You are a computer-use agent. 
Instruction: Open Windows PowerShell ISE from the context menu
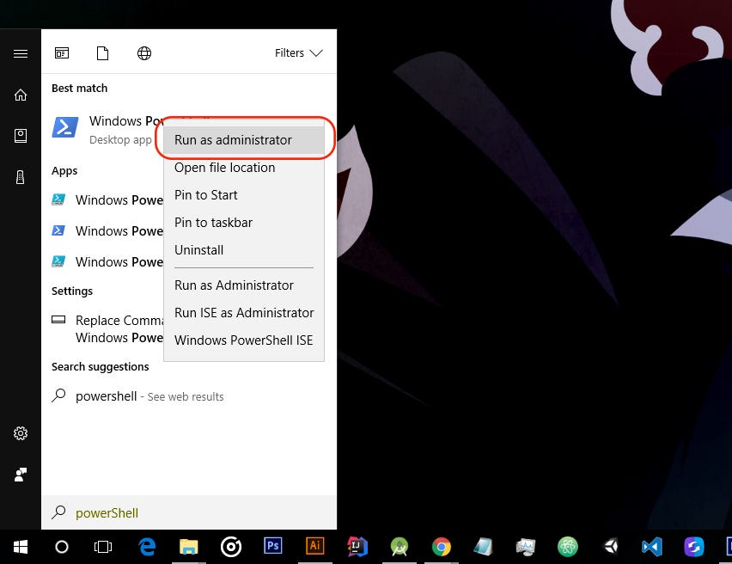point(243,340)
